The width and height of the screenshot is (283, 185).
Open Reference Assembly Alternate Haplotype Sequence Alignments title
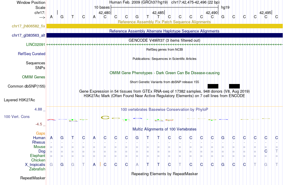coord(164,31)
